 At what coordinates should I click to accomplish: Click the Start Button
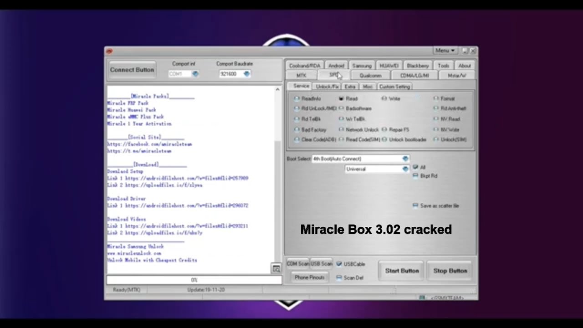(x=402, y=271)
